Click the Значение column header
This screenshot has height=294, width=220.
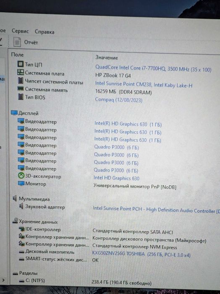click(x=107, y=58)
